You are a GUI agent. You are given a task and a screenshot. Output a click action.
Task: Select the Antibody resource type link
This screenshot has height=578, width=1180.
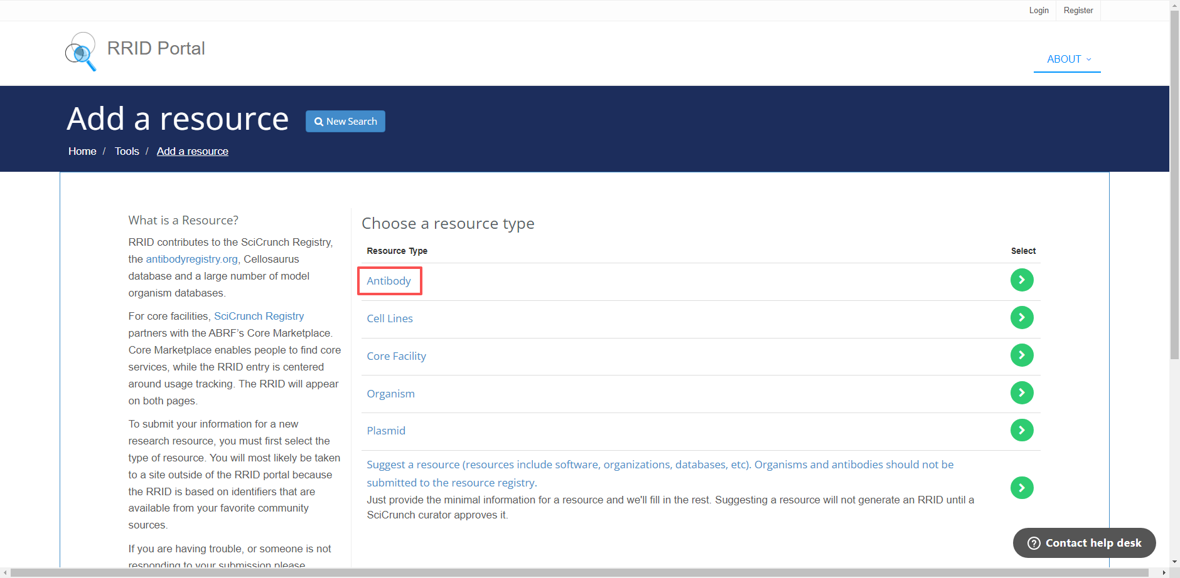click(389, 281)
